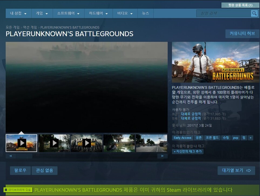
Task: Click + 자신만의 태그 추가 button
Action: 188,151
